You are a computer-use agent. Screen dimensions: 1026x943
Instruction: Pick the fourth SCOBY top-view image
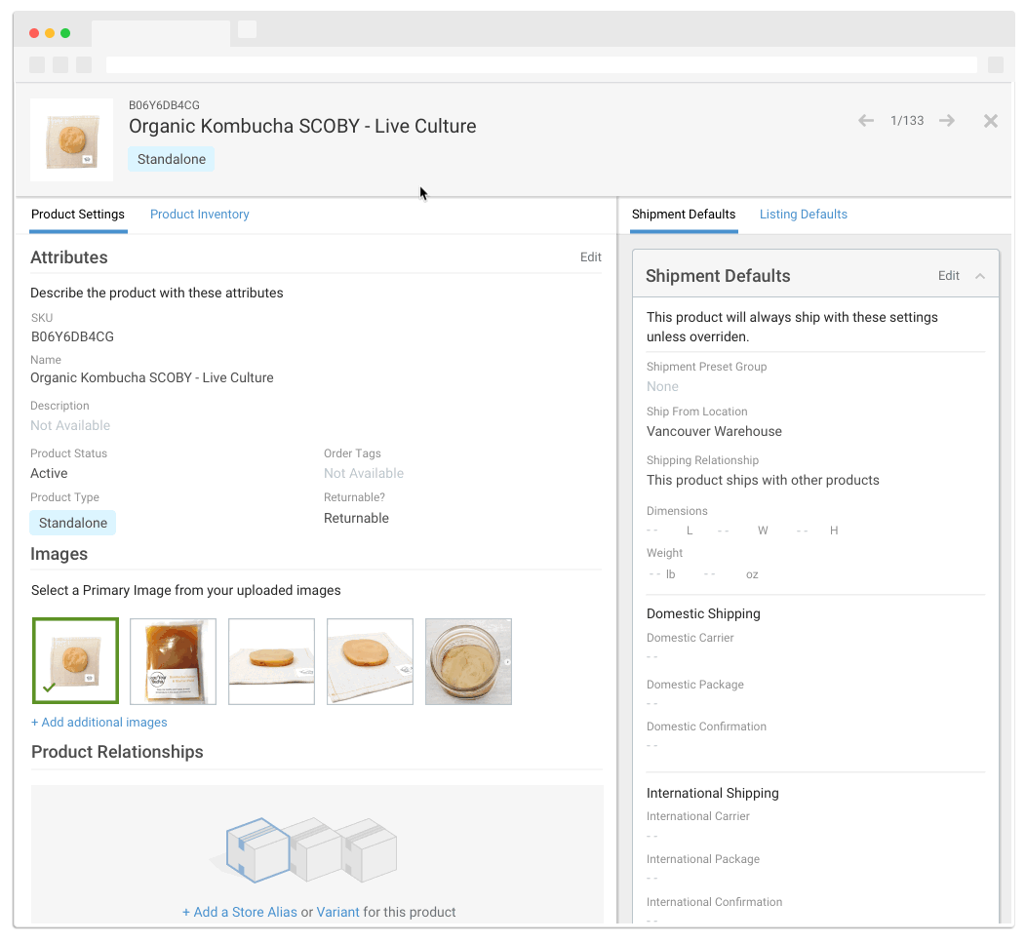370,661
